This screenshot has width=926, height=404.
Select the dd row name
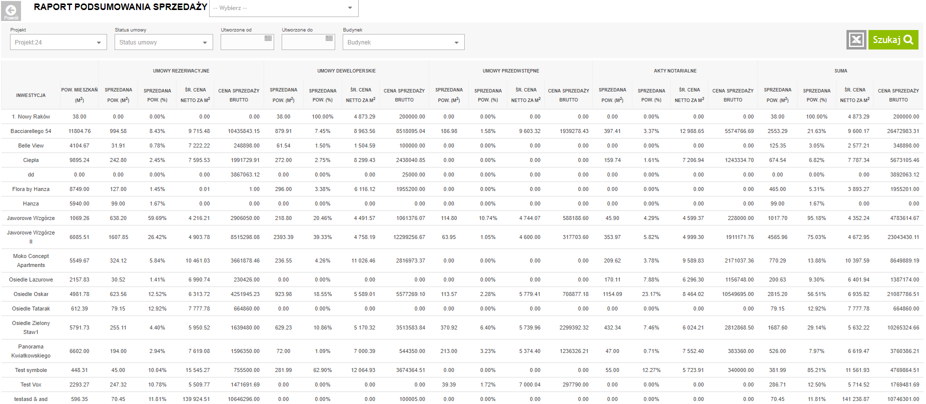[x=31, y=174]
